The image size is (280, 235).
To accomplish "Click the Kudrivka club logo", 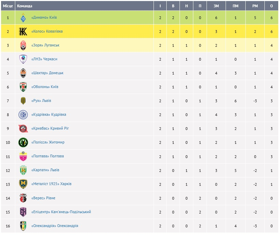I will click(x=23, y=115).
